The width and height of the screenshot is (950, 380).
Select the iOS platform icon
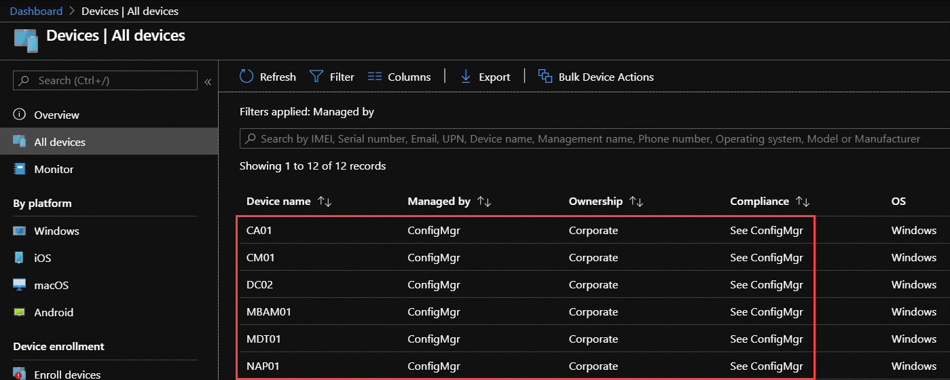[x=20, y=259]
